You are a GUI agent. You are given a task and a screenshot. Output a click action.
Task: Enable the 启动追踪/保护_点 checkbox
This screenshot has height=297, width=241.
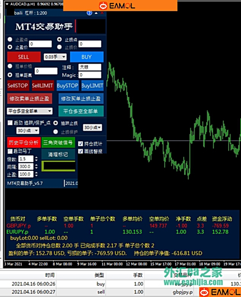[10, 123]
